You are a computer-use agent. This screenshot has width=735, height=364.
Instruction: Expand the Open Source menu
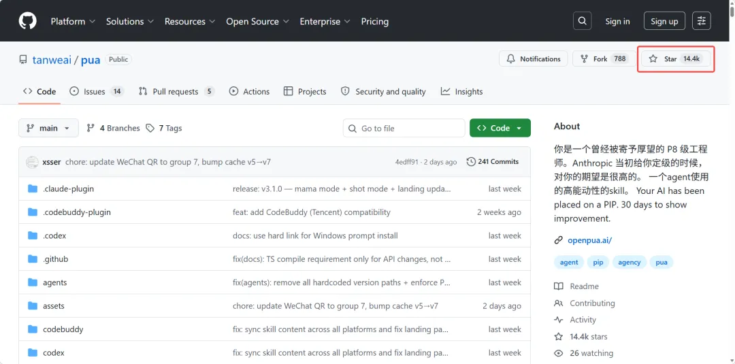(x=257, y=21)
